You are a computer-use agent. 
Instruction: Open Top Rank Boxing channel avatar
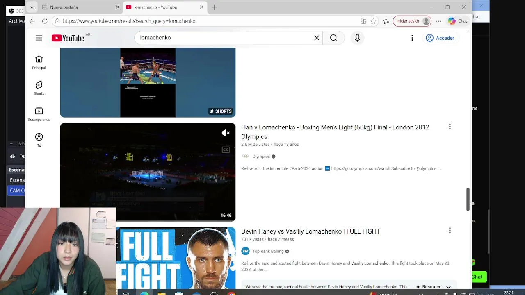click(x=245, y=251)
